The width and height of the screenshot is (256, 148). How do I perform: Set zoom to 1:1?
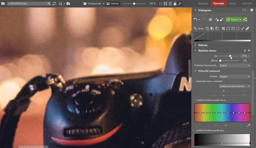pyautogui.click(x=160, y=3)
